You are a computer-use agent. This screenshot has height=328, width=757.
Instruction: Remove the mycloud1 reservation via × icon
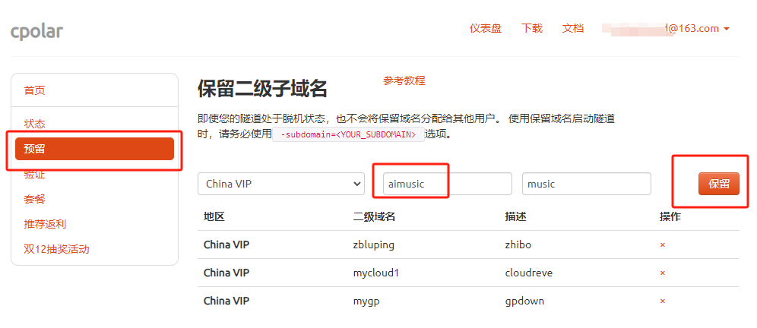coord(663,273)
